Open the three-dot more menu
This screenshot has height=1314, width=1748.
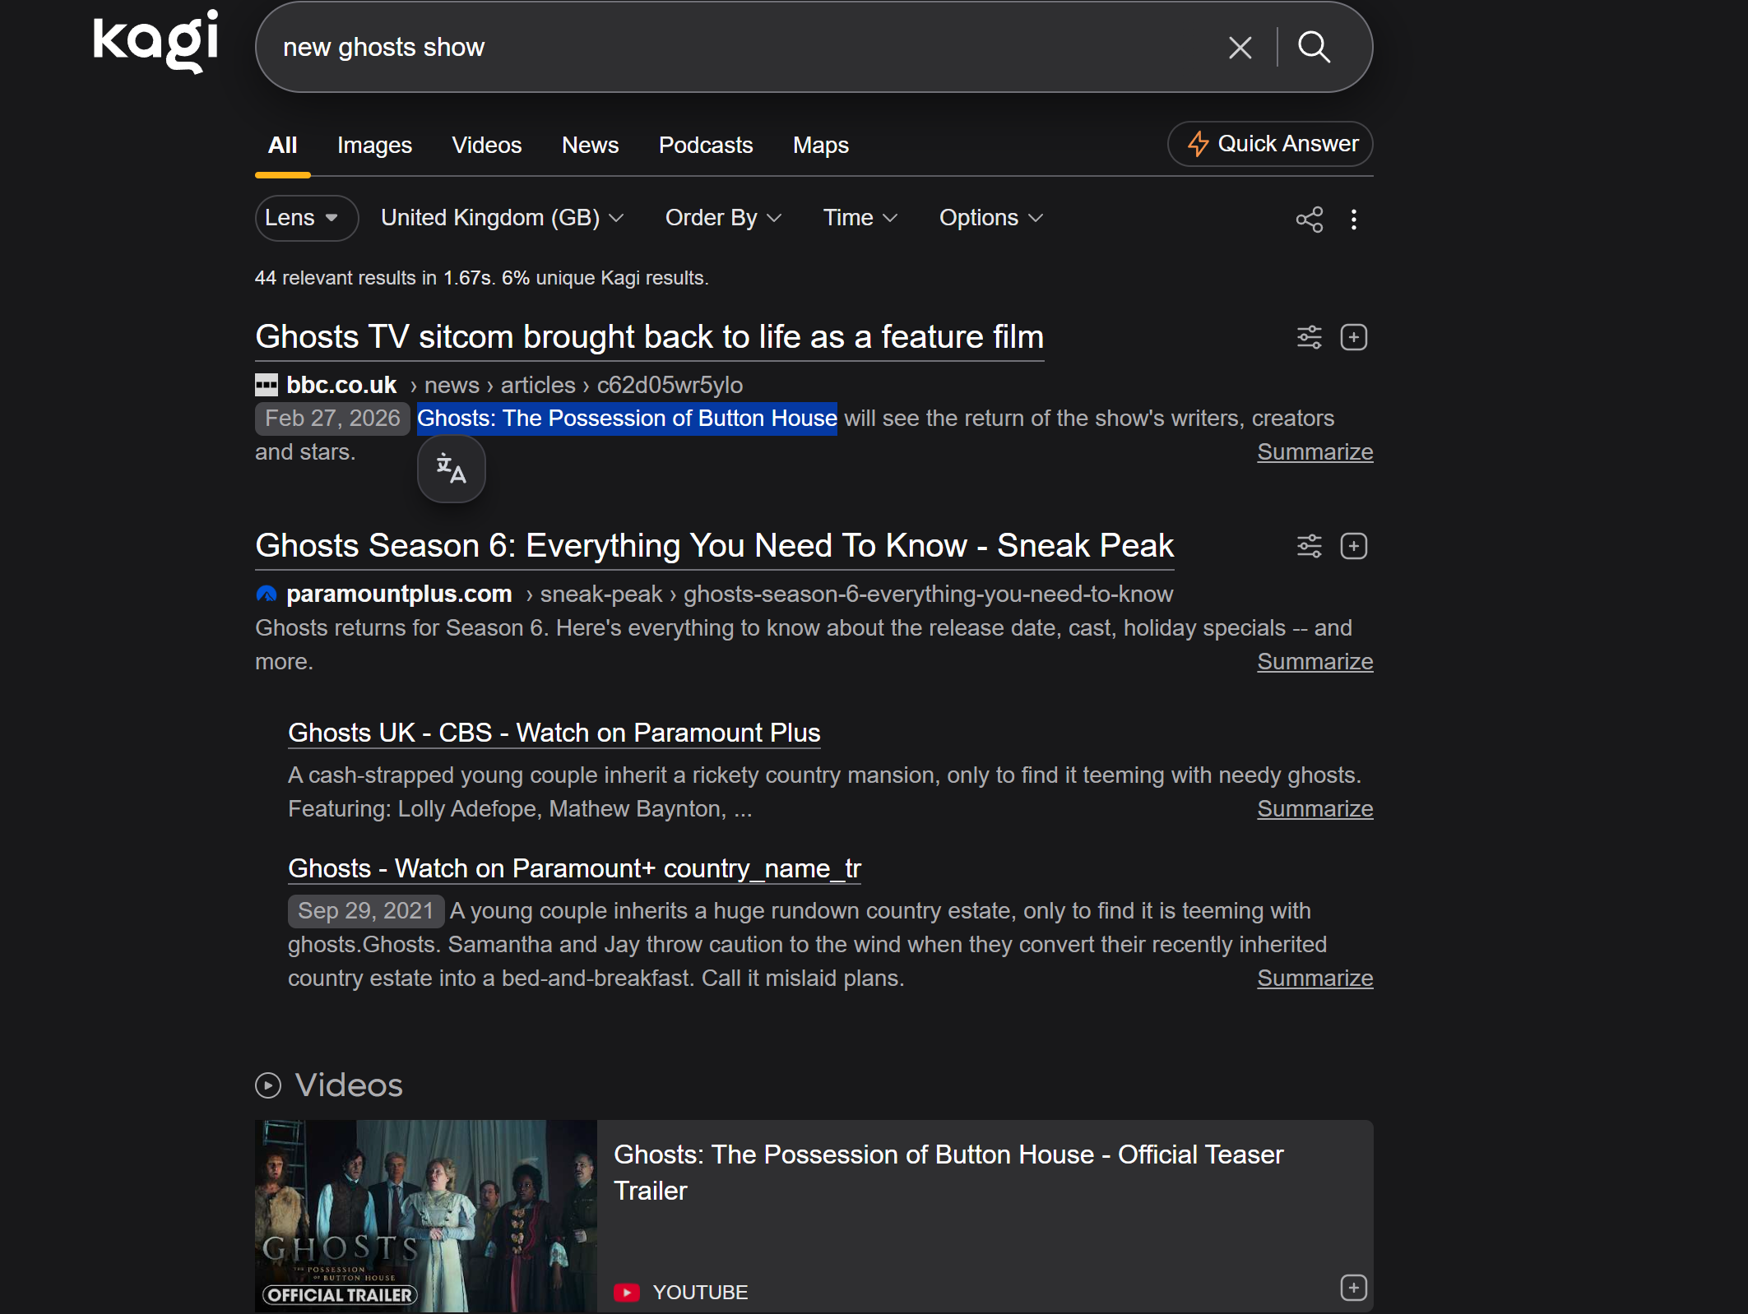pyautogui.click(x=1353, y=219)
